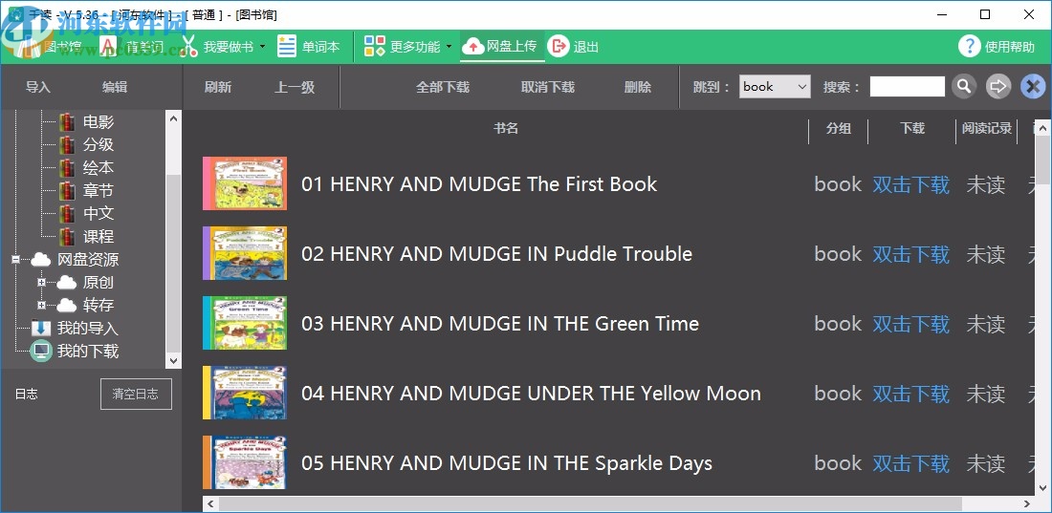Select Puddle Trouble cover thumbnail

point(245,253)
